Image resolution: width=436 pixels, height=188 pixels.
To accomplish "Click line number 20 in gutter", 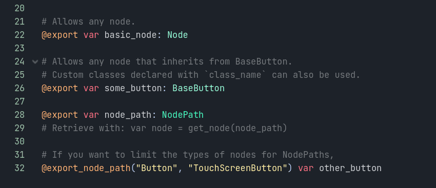I will [x=19, y=8].
